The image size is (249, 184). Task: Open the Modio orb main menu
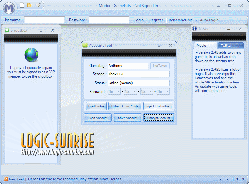point(9,8)
